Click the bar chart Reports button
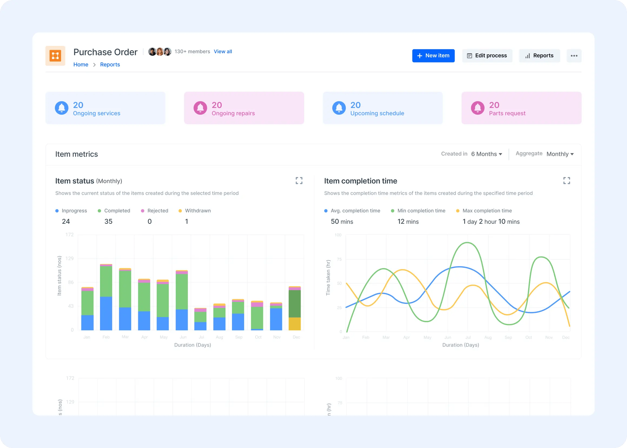 pos(539,55)
